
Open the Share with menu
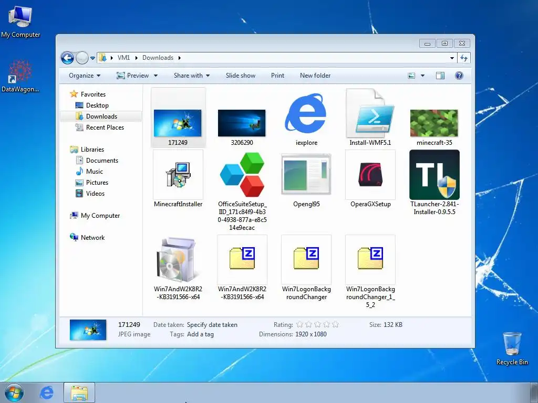coord(191,76)
